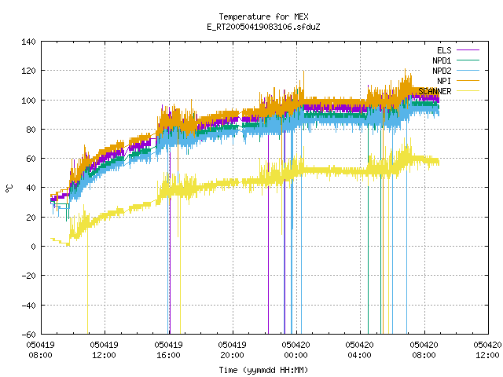This screenshot has width=503, height=377.
Task: Click the y-axis tick label 120
Action: pos(28,71)
